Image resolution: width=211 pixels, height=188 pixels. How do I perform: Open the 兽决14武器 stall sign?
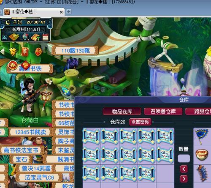click(x=36, y=169)
